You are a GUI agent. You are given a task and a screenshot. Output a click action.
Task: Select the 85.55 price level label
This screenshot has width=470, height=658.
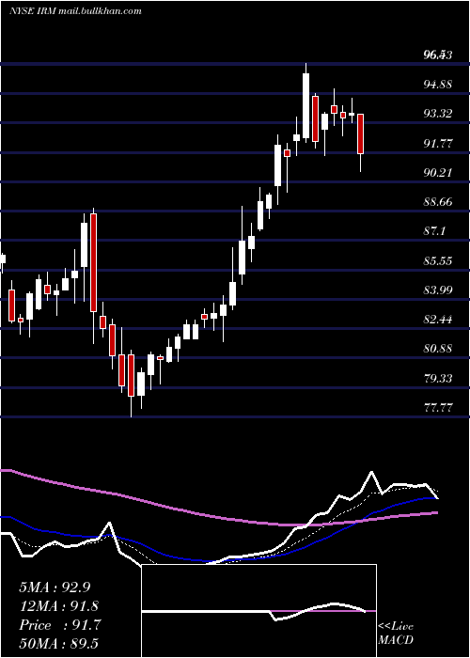click(438, 260)
